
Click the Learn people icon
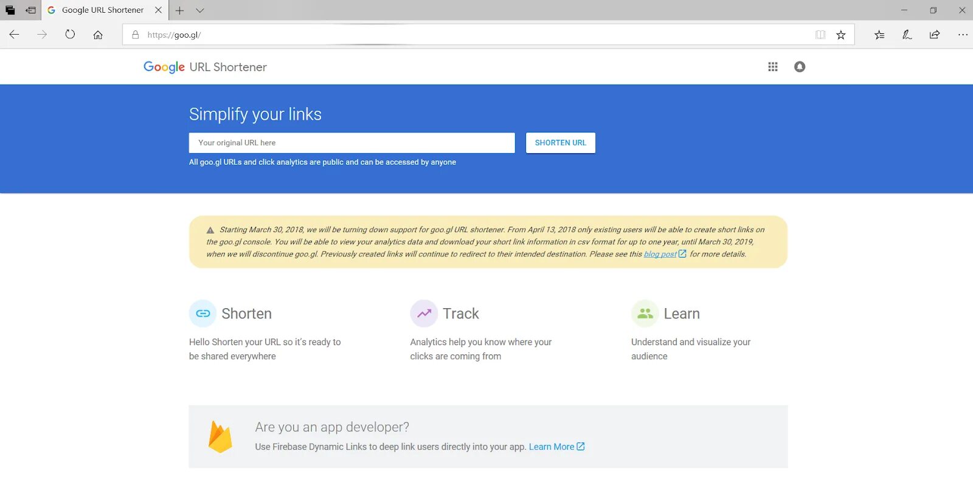(x=645, y=314)
